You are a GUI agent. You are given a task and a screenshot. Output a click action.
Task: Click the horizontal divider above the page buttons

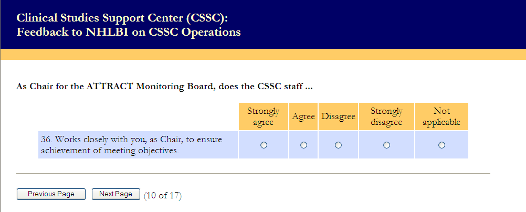pyautogui.click(x=253, y=173)
